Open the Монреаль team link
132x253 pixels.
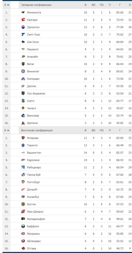[33, 234]
